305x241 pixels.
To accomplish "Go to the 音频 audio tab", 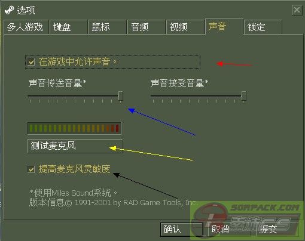I will [147, 27].
